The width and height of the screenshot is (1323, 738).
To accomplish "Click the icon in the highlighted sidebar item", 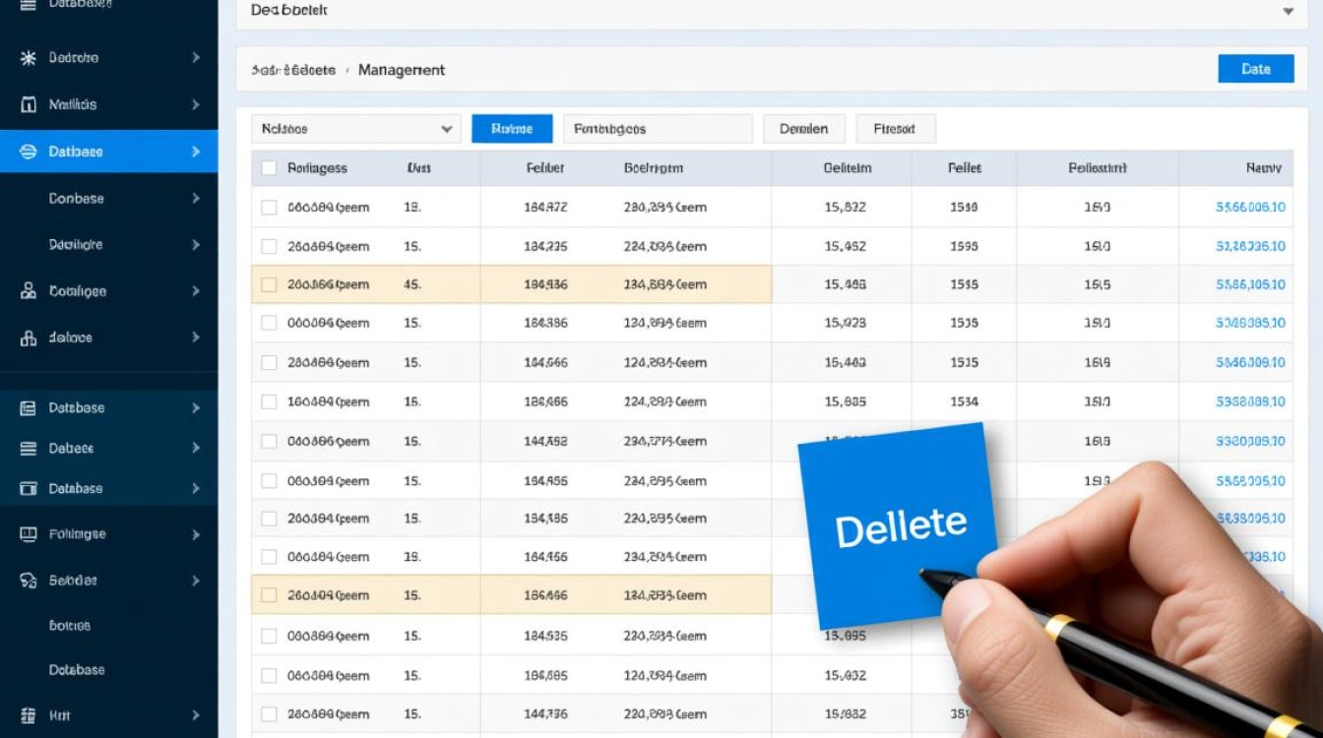I will pos(29,152).
